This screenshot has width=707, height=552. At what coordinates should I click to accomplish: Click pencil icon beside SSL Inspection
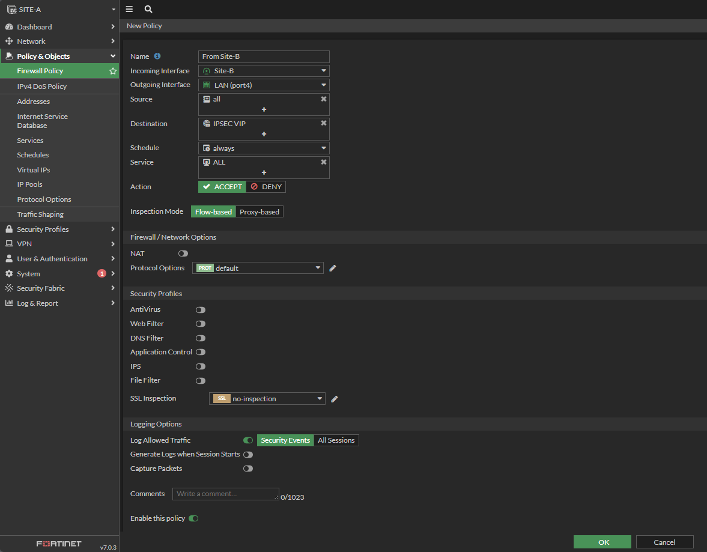pyautogui.click(x=335, y=399)
